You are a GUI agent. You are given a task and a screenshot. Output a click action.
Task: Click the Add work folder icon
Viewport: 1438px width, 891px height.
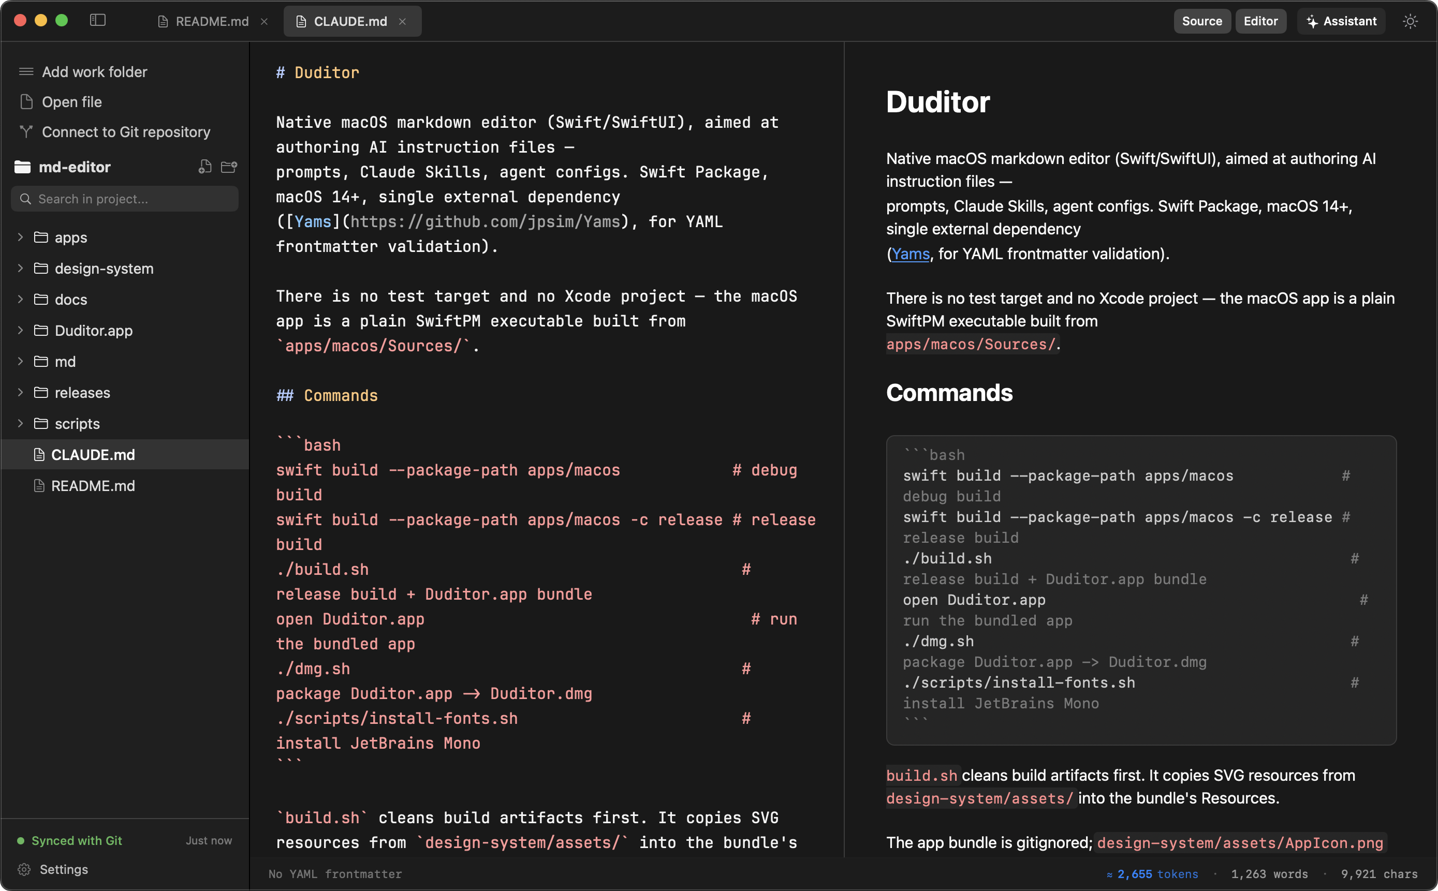click(x=26, y=72)
